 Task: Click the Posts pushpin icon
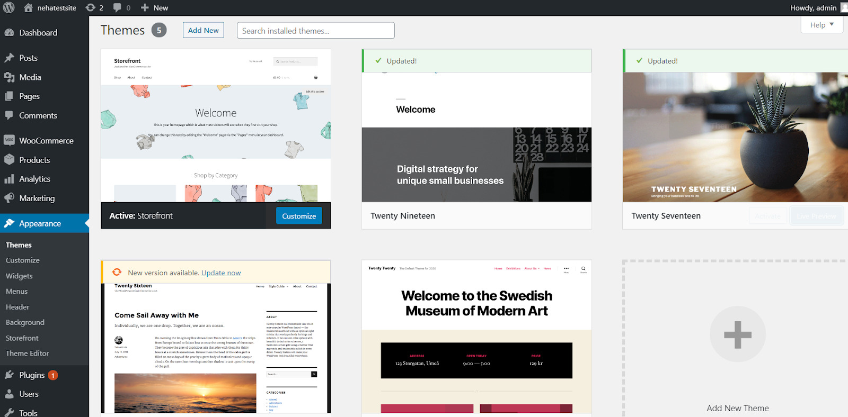(x=9, y=58)
